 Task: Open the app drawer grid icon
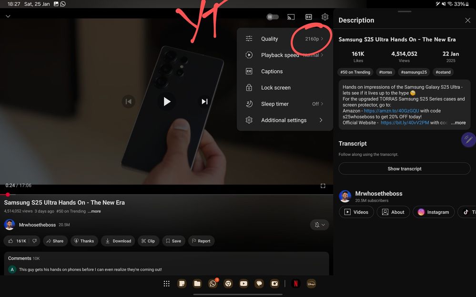point(167,284)
